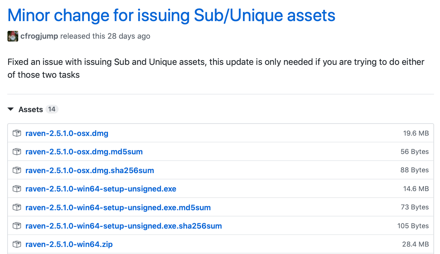Download raven-2.5.1.0-osx.dmg.sha256sum file

click(90, 170)
